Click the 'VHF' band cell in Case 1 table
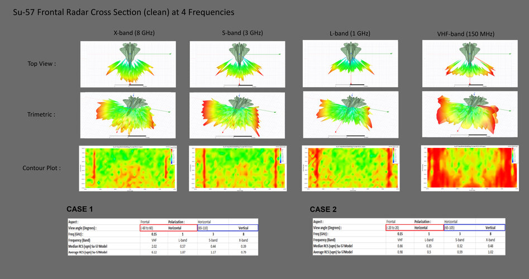The width and height of the screenshot is (529, 279). 154,240
